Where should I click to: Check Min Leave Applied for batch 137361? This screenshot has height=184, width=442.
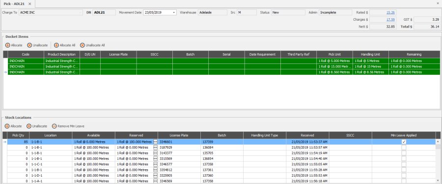[404, 170]
